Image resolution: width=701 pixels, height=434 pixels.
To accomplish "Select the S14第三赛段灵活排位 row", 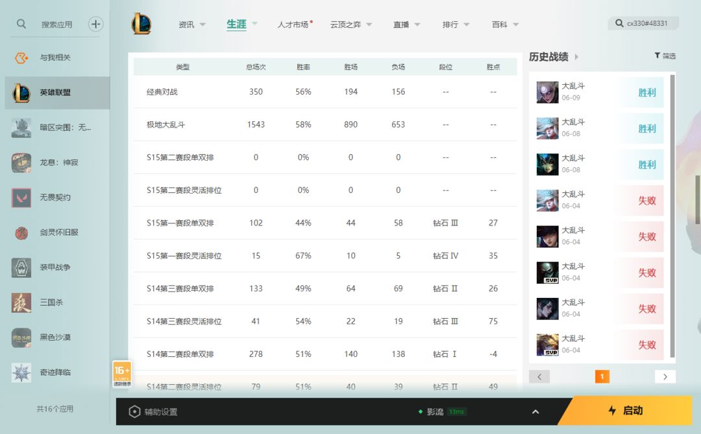I will [x=325, y=321].
